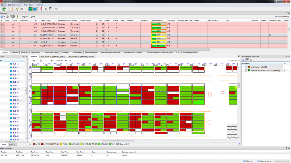Click the dotted grid toolbar icon

coord(22,9)
